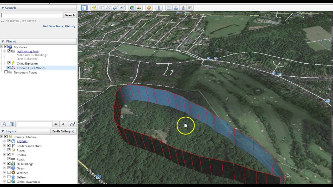Toggle the transparency panel icon in Places
Screen dimensions: 333x187
pos(11,124)
